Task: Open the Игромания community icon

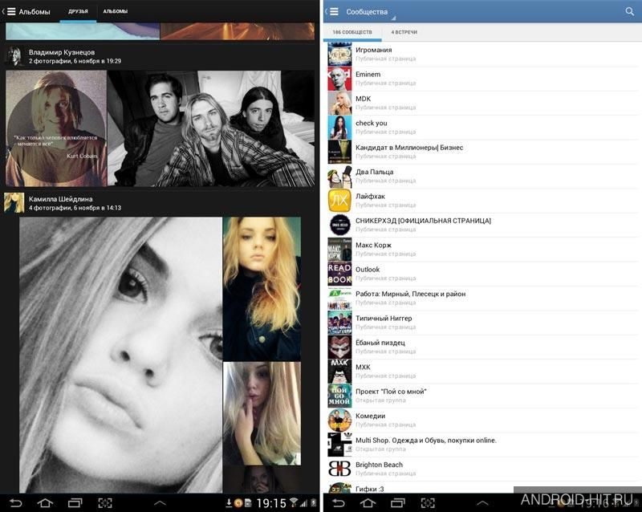Action: 339,54
